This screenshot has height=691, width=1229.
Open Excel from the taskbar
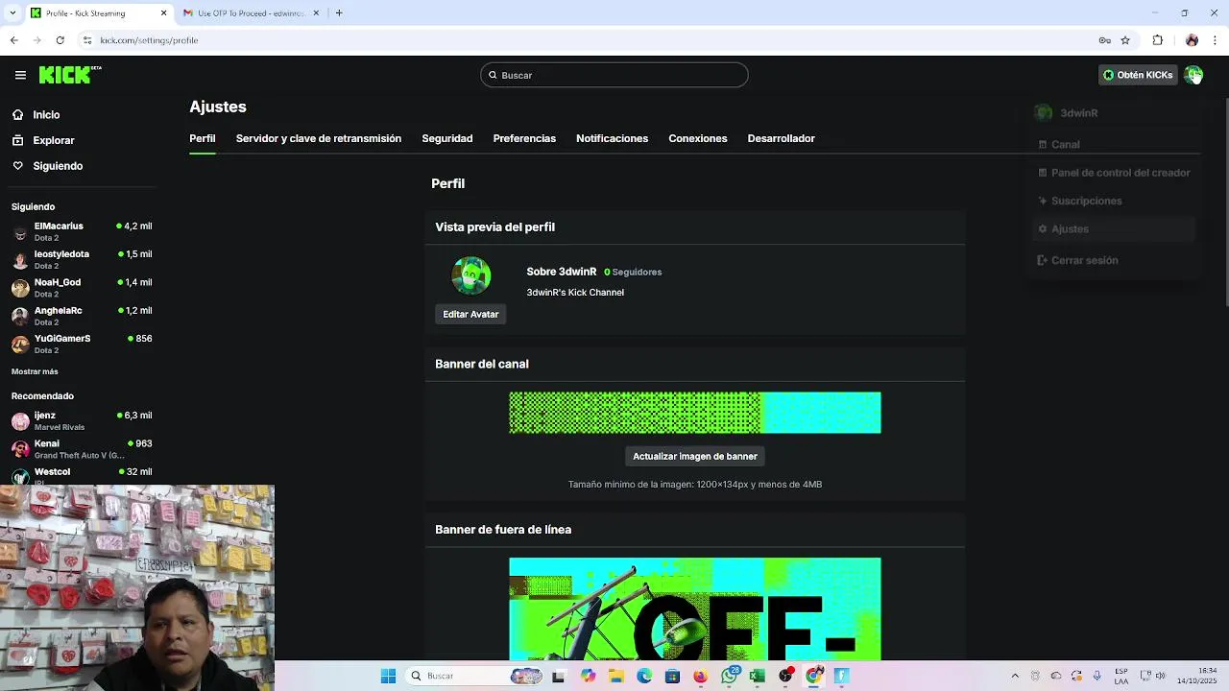pos(758,676)
